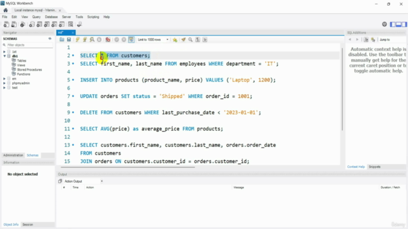Toggle autocommit mode button
The image size is (408, 229).
[x=131, y=39]
